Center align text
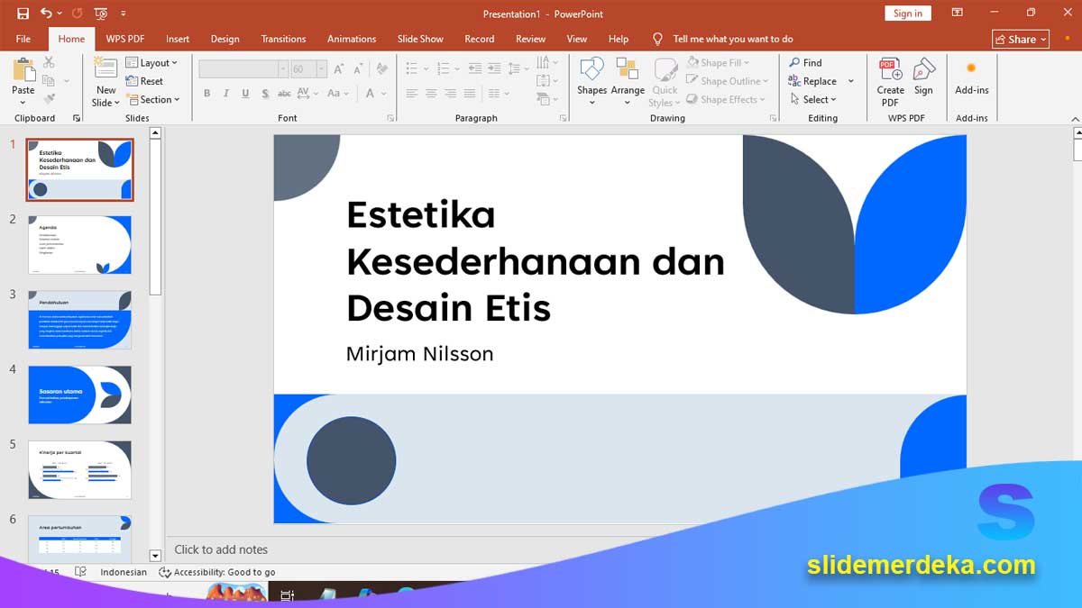This screenshot has height=608, width=1082. tap(431, 93)
